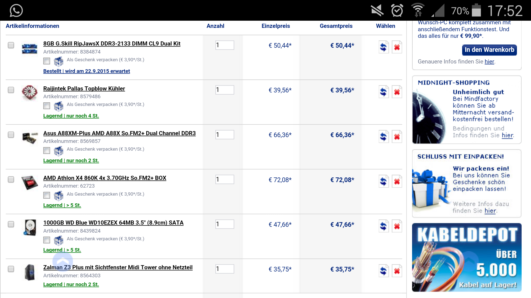Select the G.Skill RipJawsX item checkbox
The height and width of the screenshot is (298, 531).
11,45
